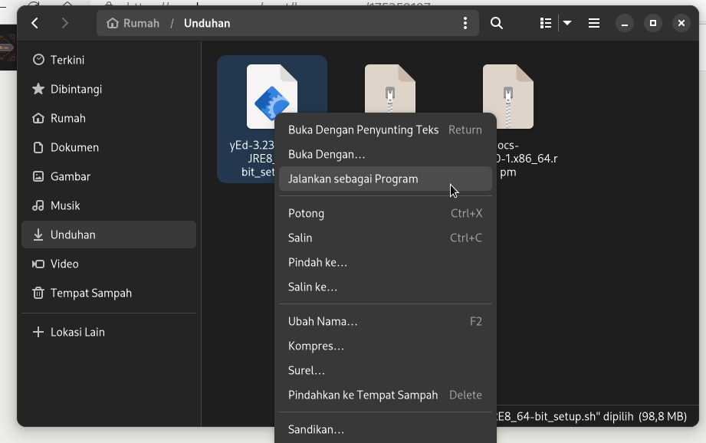The image size is (706, 443).
Task: Open Tempat Sampah in sidebar
Action: click(90, 293)
